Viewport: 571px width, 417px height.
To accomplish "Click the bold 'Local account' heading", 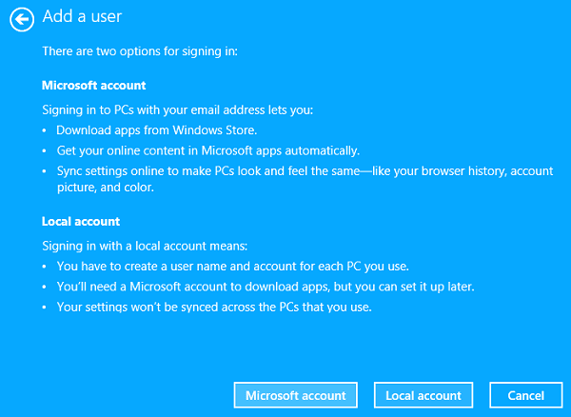I will (81, 222).
